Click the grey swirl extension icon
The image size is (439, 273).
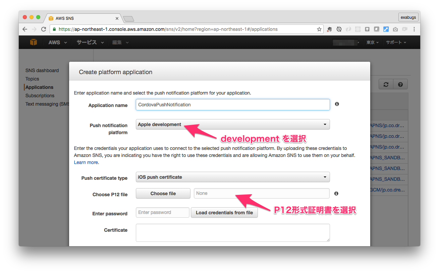348,29
